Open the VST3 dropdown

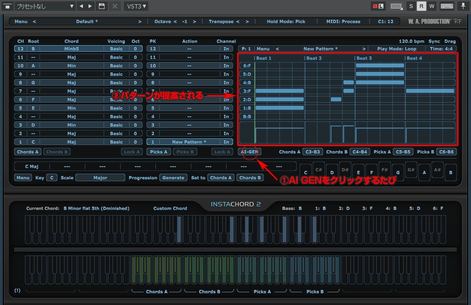point(136,6)
